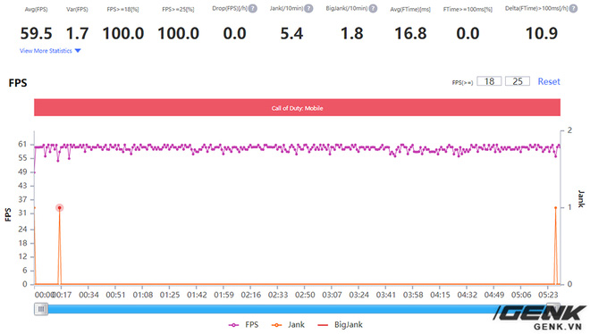Expand View More Statistics
The width and height of the screenshot is (590, 334).
coord(50,51)
